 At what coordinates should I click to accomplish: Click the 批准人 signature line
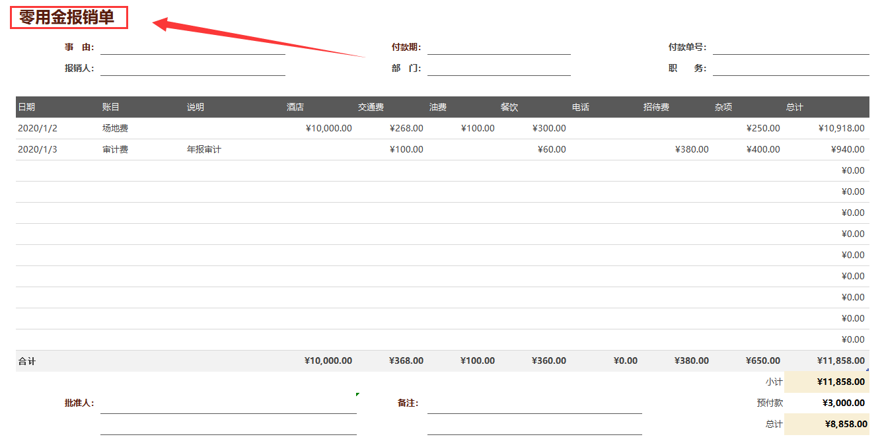(x=229, y=406)
